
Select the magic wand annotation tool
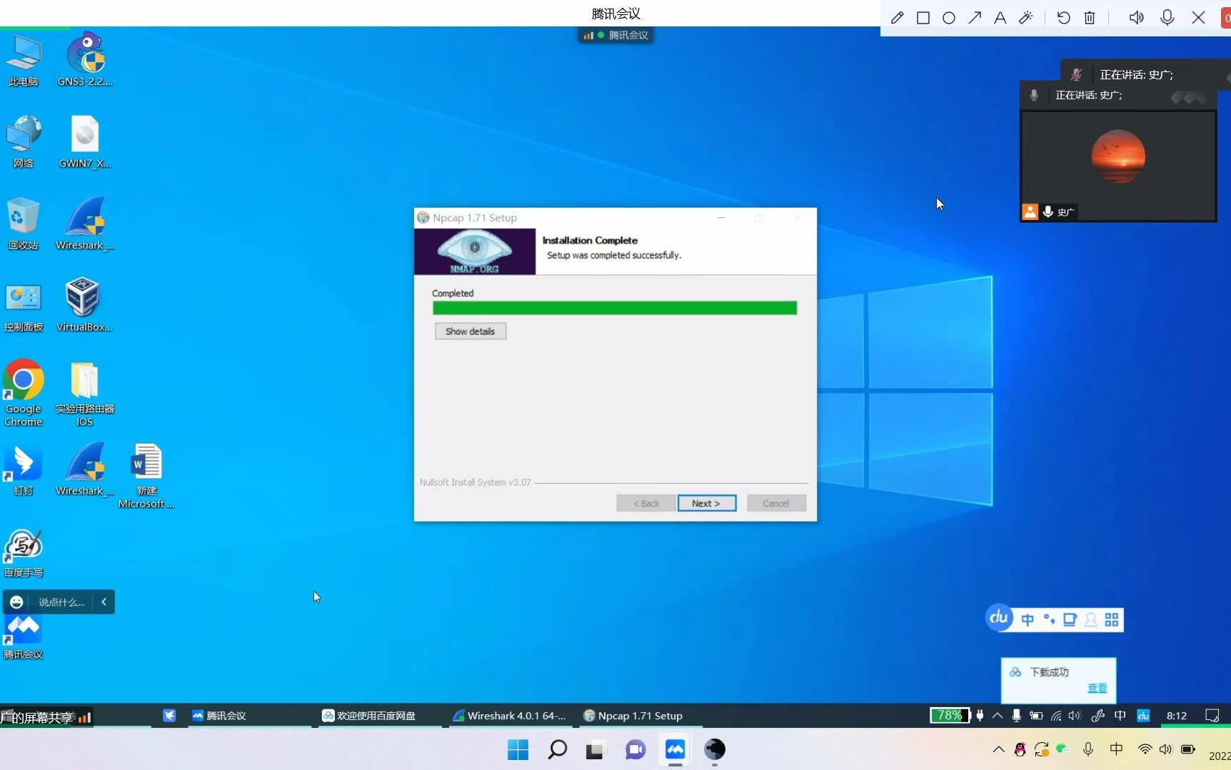coord(1026,18)
